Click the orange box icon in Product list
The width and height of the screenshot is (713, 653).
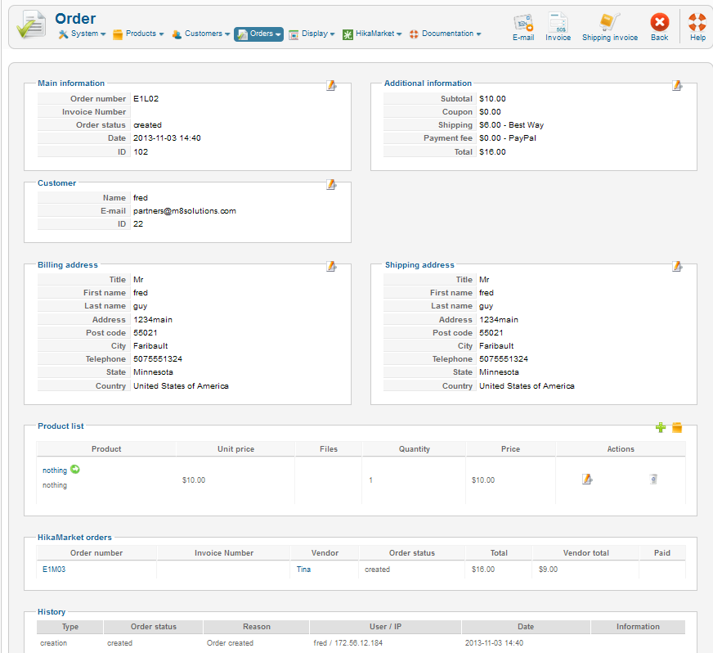pos(677,427)
